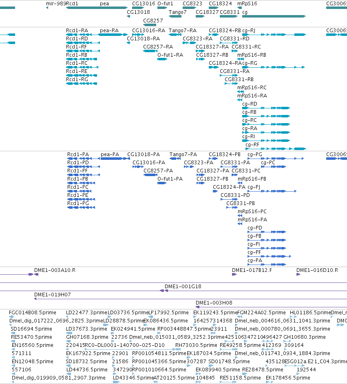Select EST AT20125.5prime
The width and height of the screenshot is (347, 384).
[174, 377]
